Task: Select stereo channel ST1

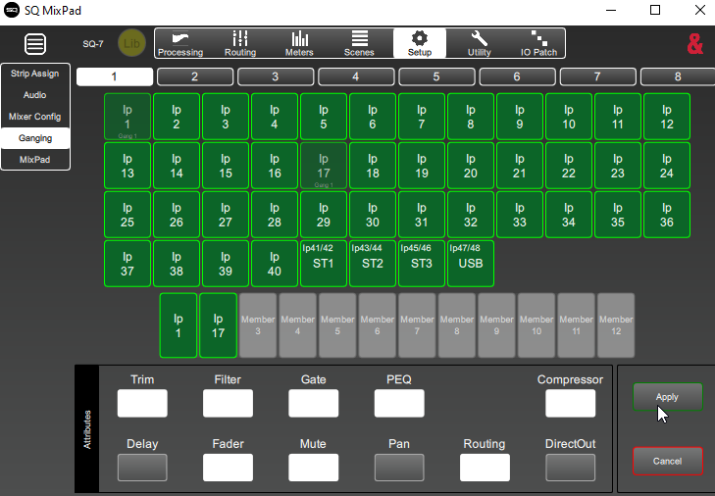Action: (x=324, y=264)
